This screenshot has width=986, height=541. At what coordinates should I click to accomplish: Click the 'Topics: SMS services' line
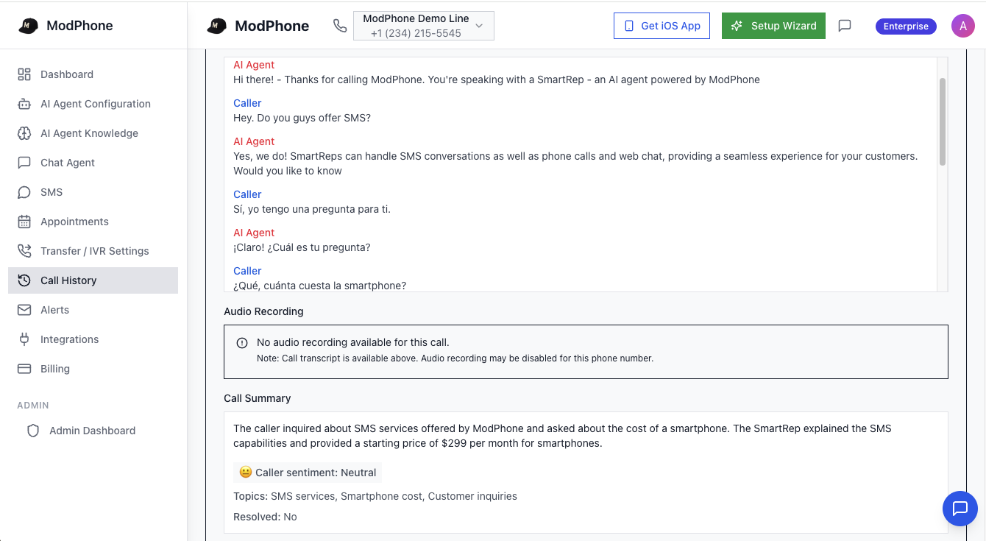tap(375, 496)
